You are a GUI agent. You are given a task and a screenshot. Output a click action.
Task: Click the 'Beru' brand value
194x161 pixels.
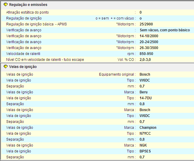[x=143, y=92]
